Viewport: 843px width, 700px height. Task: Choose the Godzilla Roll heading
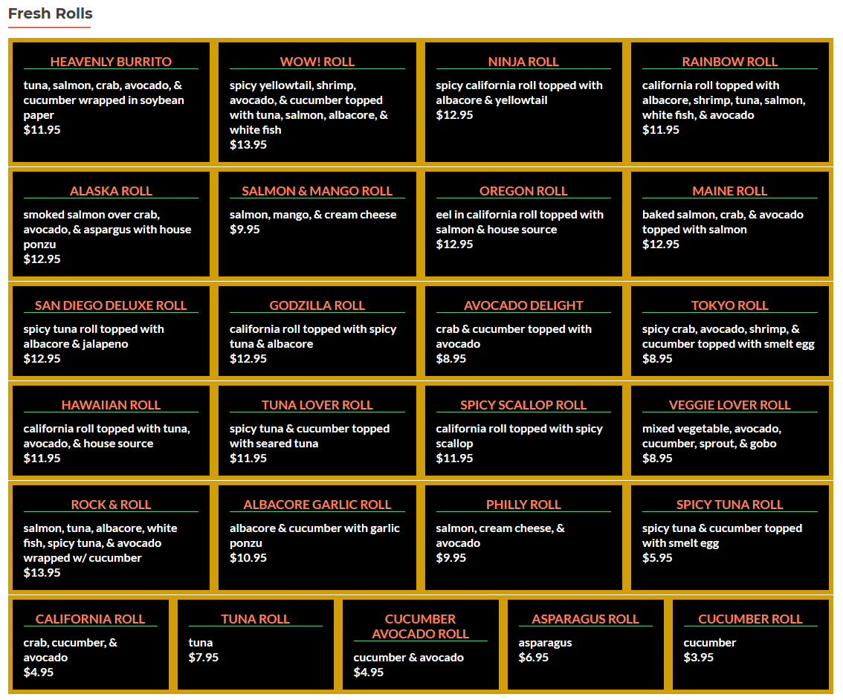point(317,305)
